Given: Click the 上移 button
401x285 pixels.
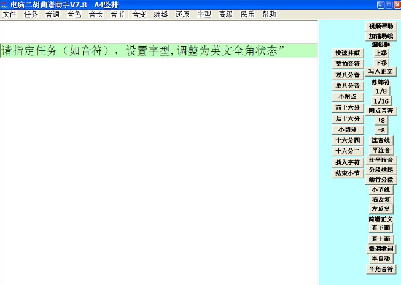Looking at the screenshot, I should (x=381, y=53).
